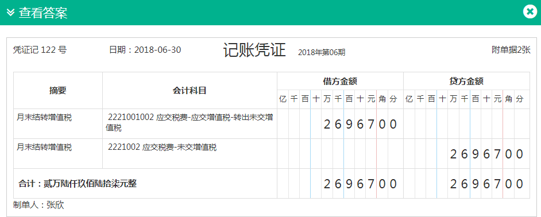Close the answer panel with the X icon
This screenshot has width=541, height=217.
click(x=530, y=12)
